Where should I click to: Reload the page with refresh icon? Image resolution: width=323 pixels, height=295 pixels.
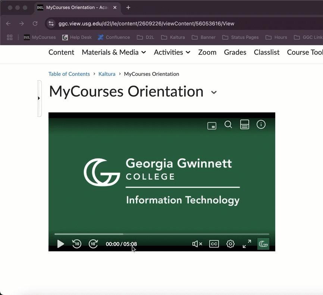click(x=35, y=24)
